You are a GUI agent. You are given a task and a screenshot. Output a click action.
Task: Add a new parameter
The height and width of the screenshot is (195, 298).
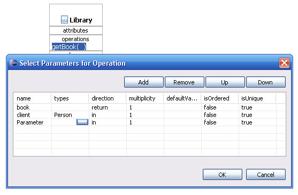pyautogui.click(x=144, y=82)
